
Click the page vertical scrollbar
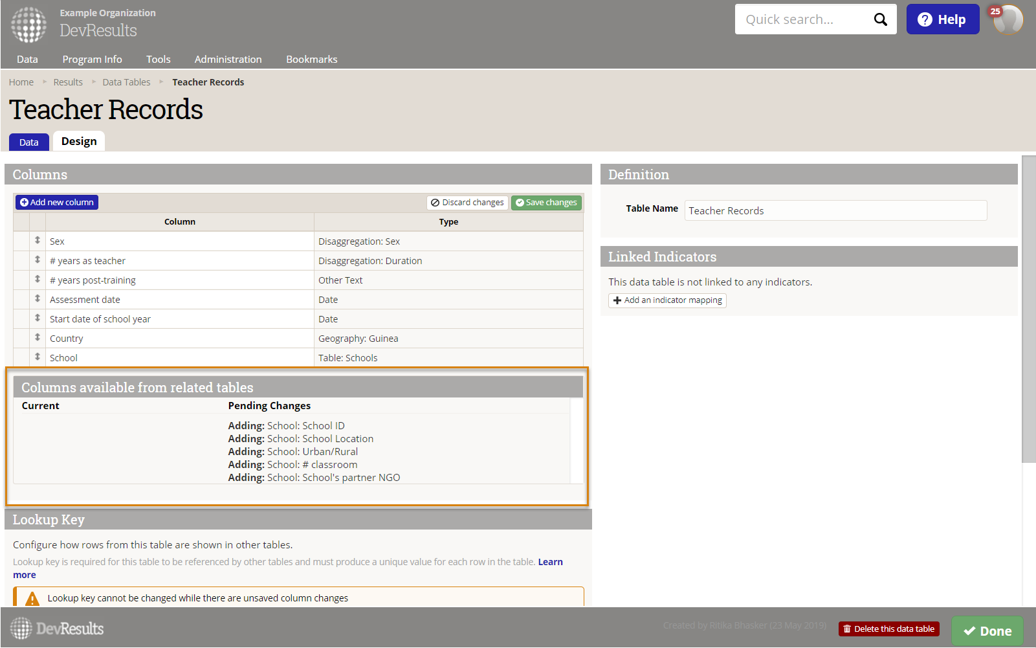[x=1029, y=309]
